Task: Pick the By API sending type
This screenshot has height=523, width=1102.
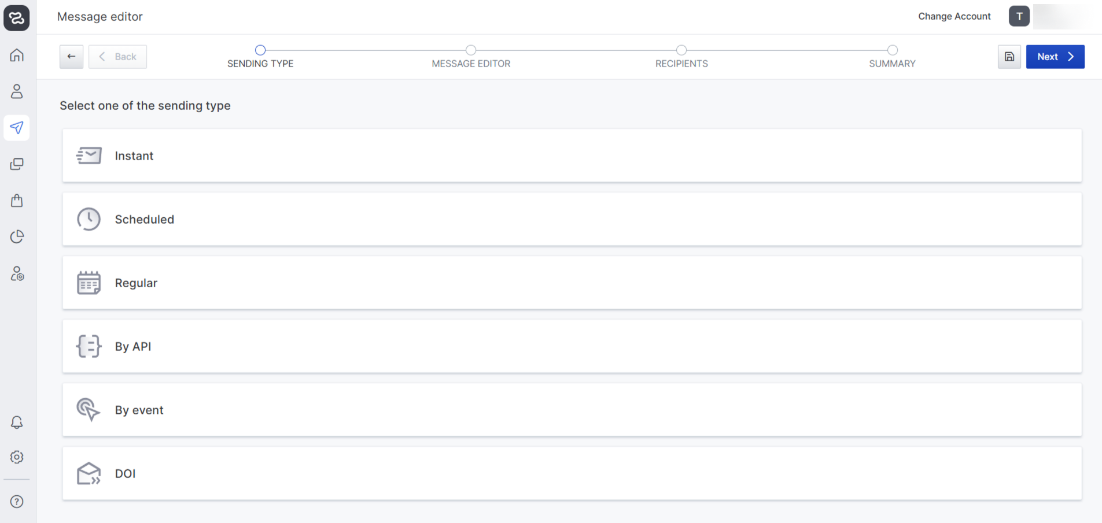Action: 572,346
